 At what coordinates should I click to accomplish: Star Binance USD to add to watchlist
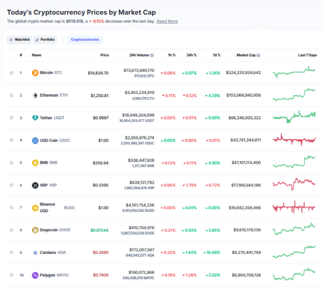[x=11, y=207]
